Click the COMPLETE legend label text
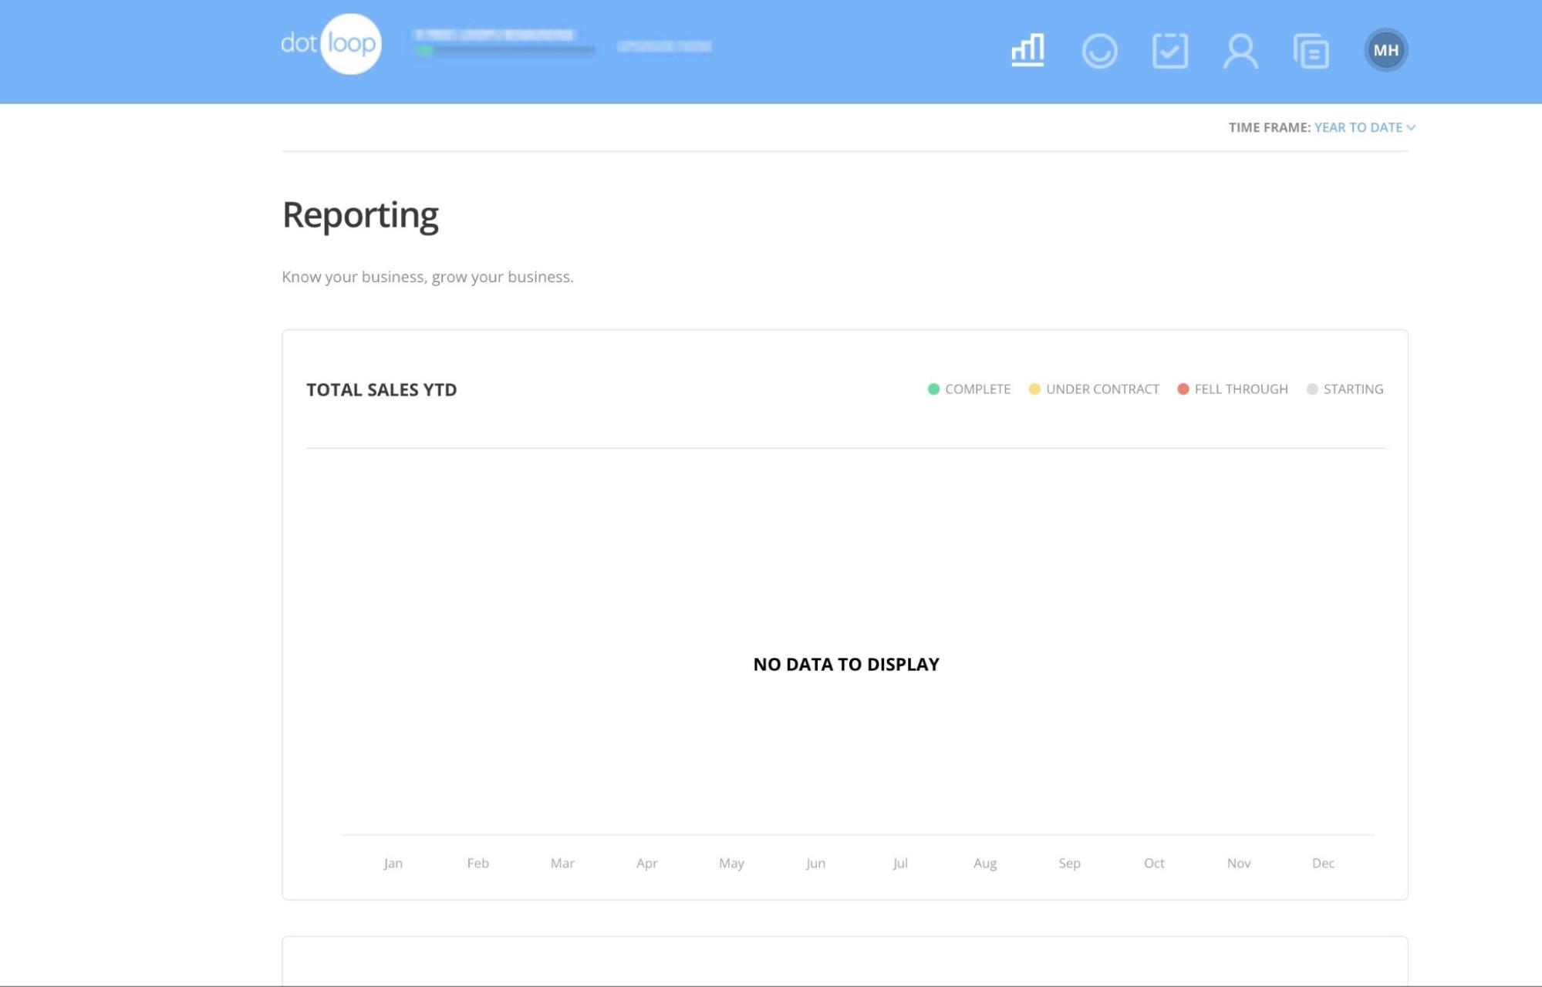Screen dimensions: 1542x987 977,389
